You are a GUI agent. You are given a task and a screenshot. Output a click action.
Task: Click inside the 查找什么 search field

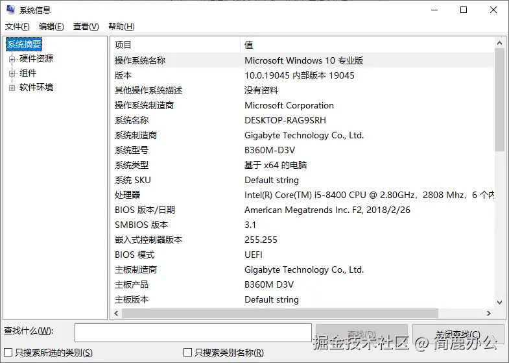tap(193, 332)
